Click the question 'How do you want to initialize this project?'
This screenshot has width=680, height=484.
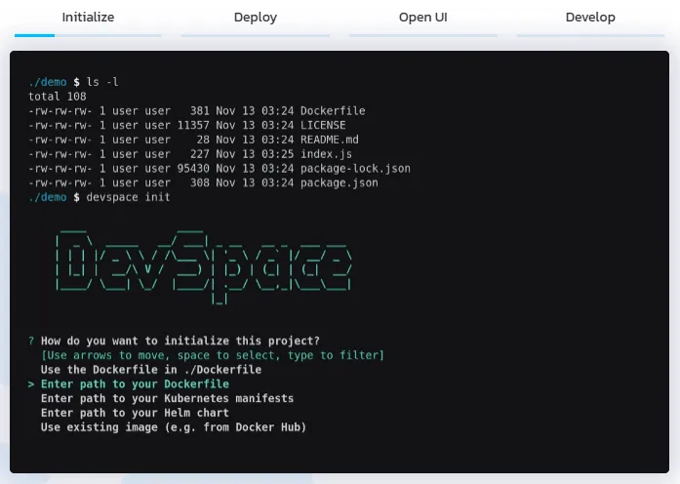click(180, 341)
